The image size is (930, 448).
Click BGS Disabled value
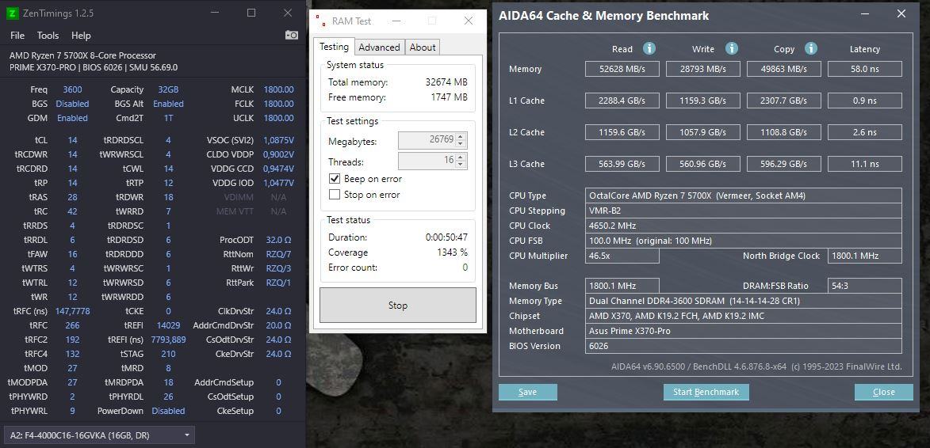pyautogui.click(x=72, y=104)
